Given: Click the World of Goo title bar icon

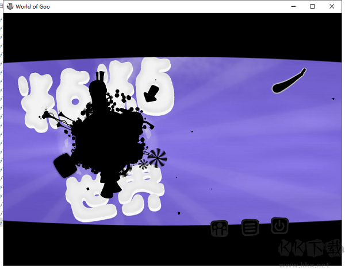Looking at the screenshot, I should click(x=10, y=6).
